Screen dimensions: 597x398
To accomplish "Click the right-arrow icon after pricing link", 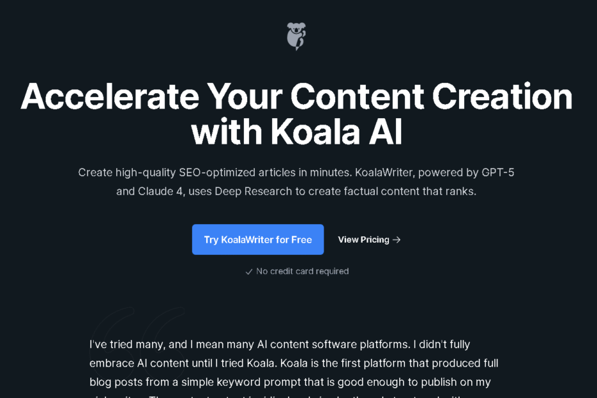I will [397, 239].
